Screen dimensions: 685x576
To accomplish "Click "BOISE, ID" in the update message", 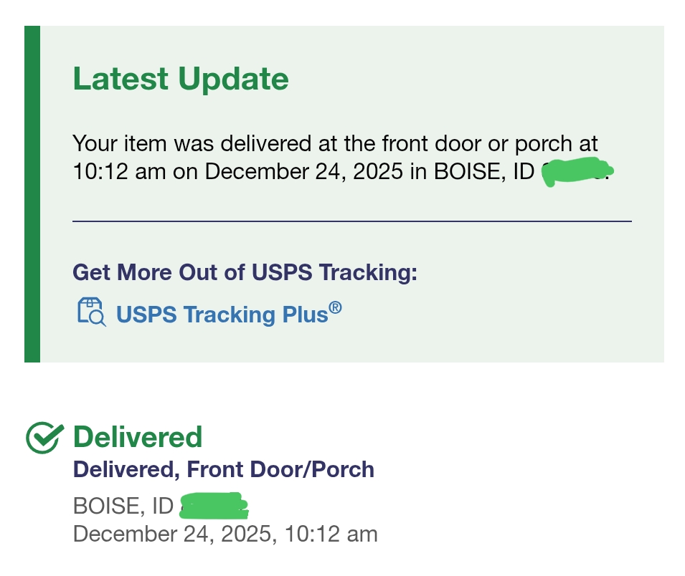I will tap(482, 173).
